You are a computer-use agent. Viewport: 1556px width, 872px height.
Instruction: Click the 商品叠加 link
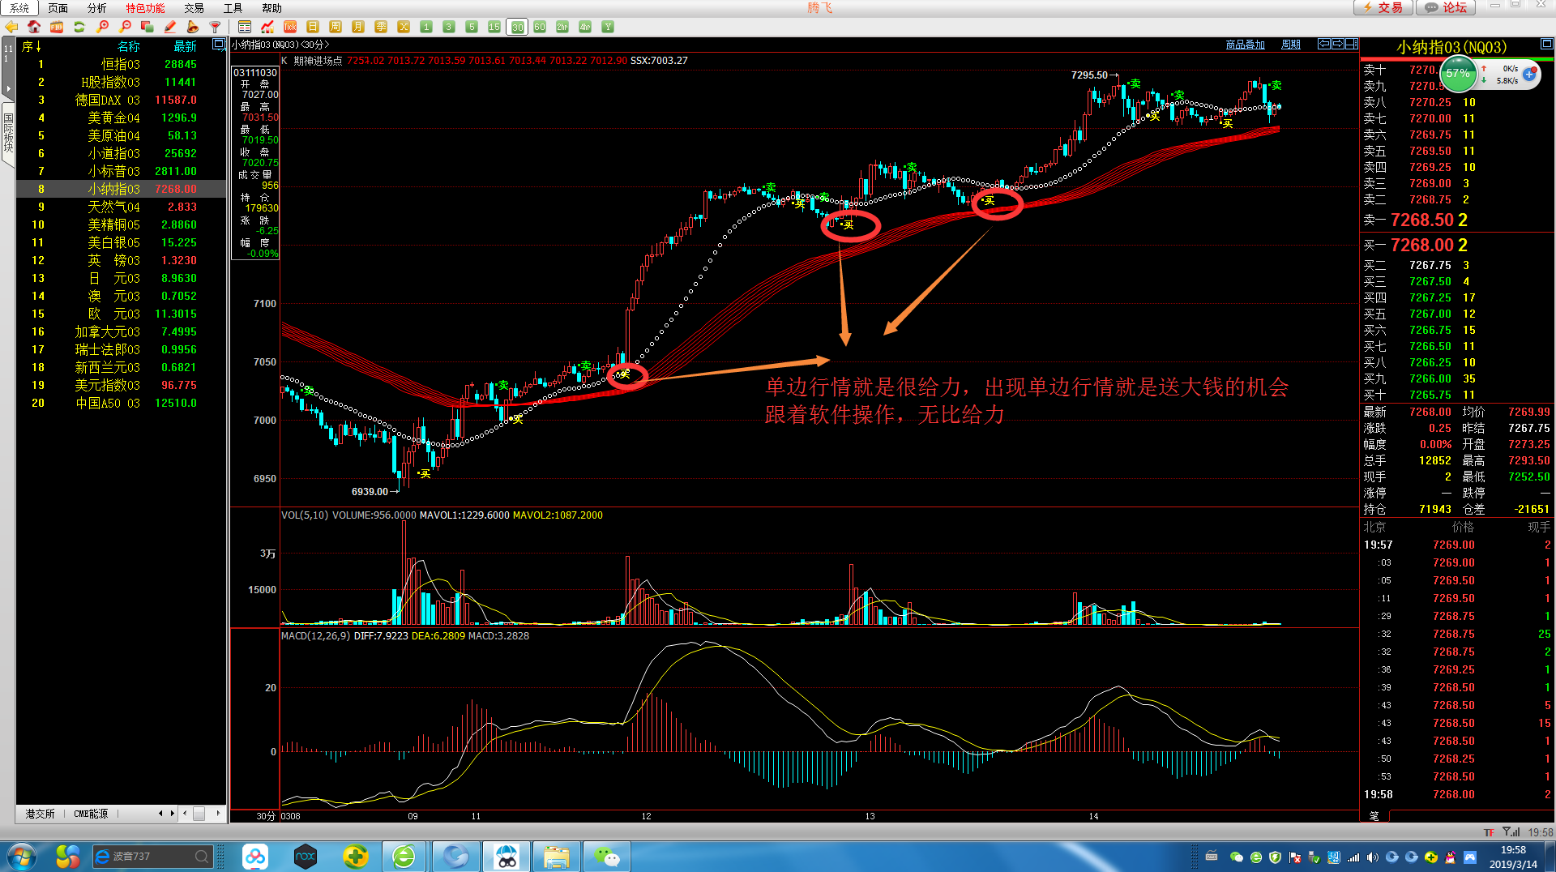(1246, 45)
